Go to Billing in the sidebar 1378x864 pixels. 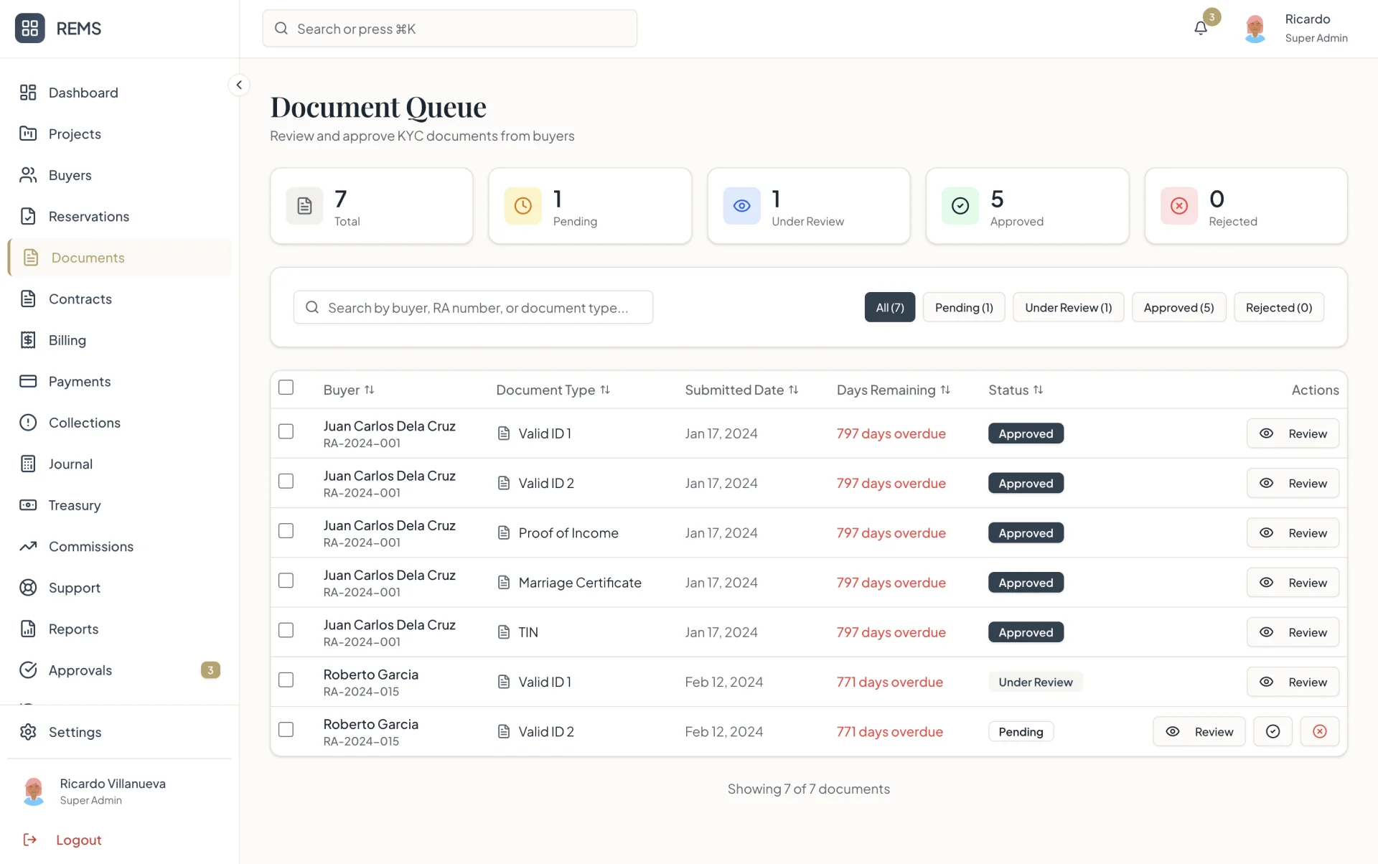coord(67,340)
